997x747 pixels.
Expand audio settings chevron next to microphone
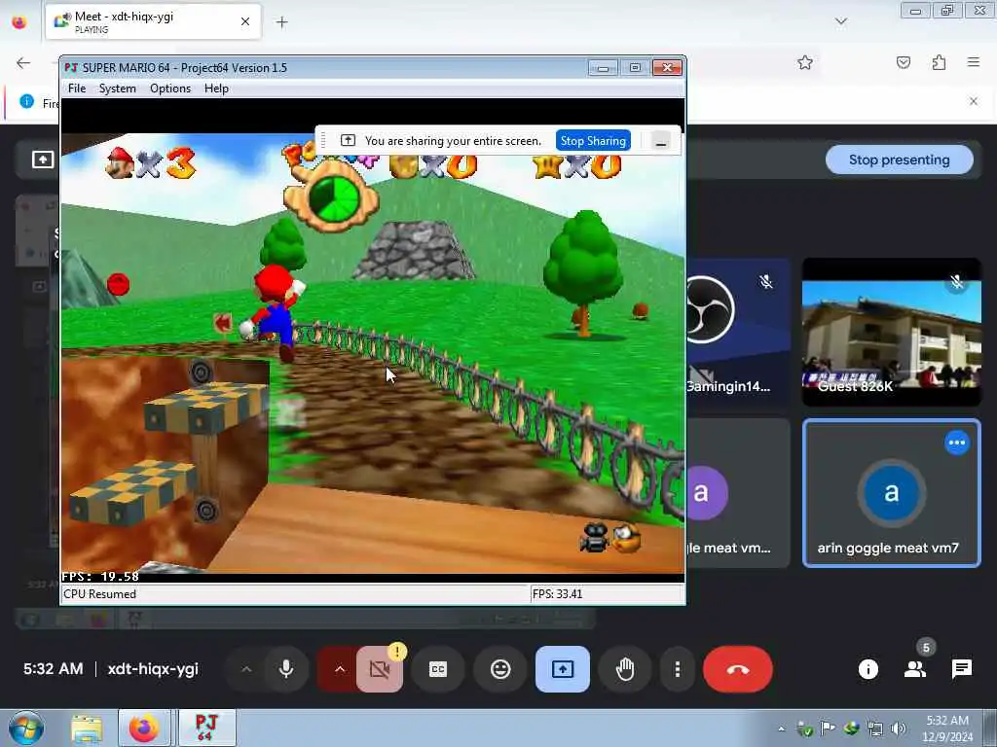click(x=246, y=669)
